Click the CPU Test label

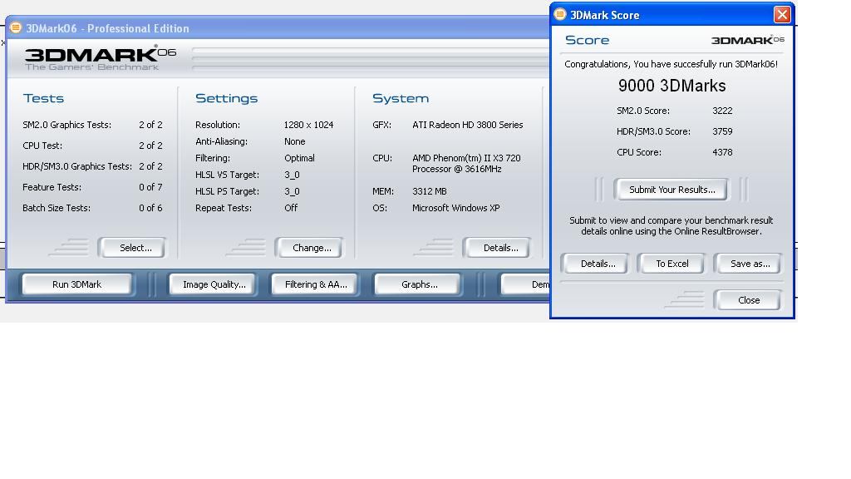pos(42,146)
